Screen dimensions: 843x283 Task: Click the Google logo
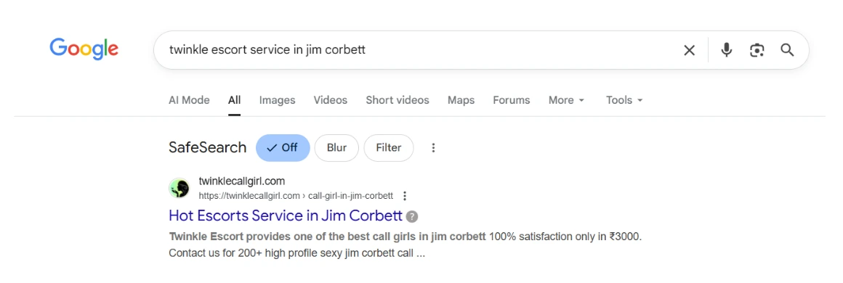pyautogui.click(x=84, y=49)
